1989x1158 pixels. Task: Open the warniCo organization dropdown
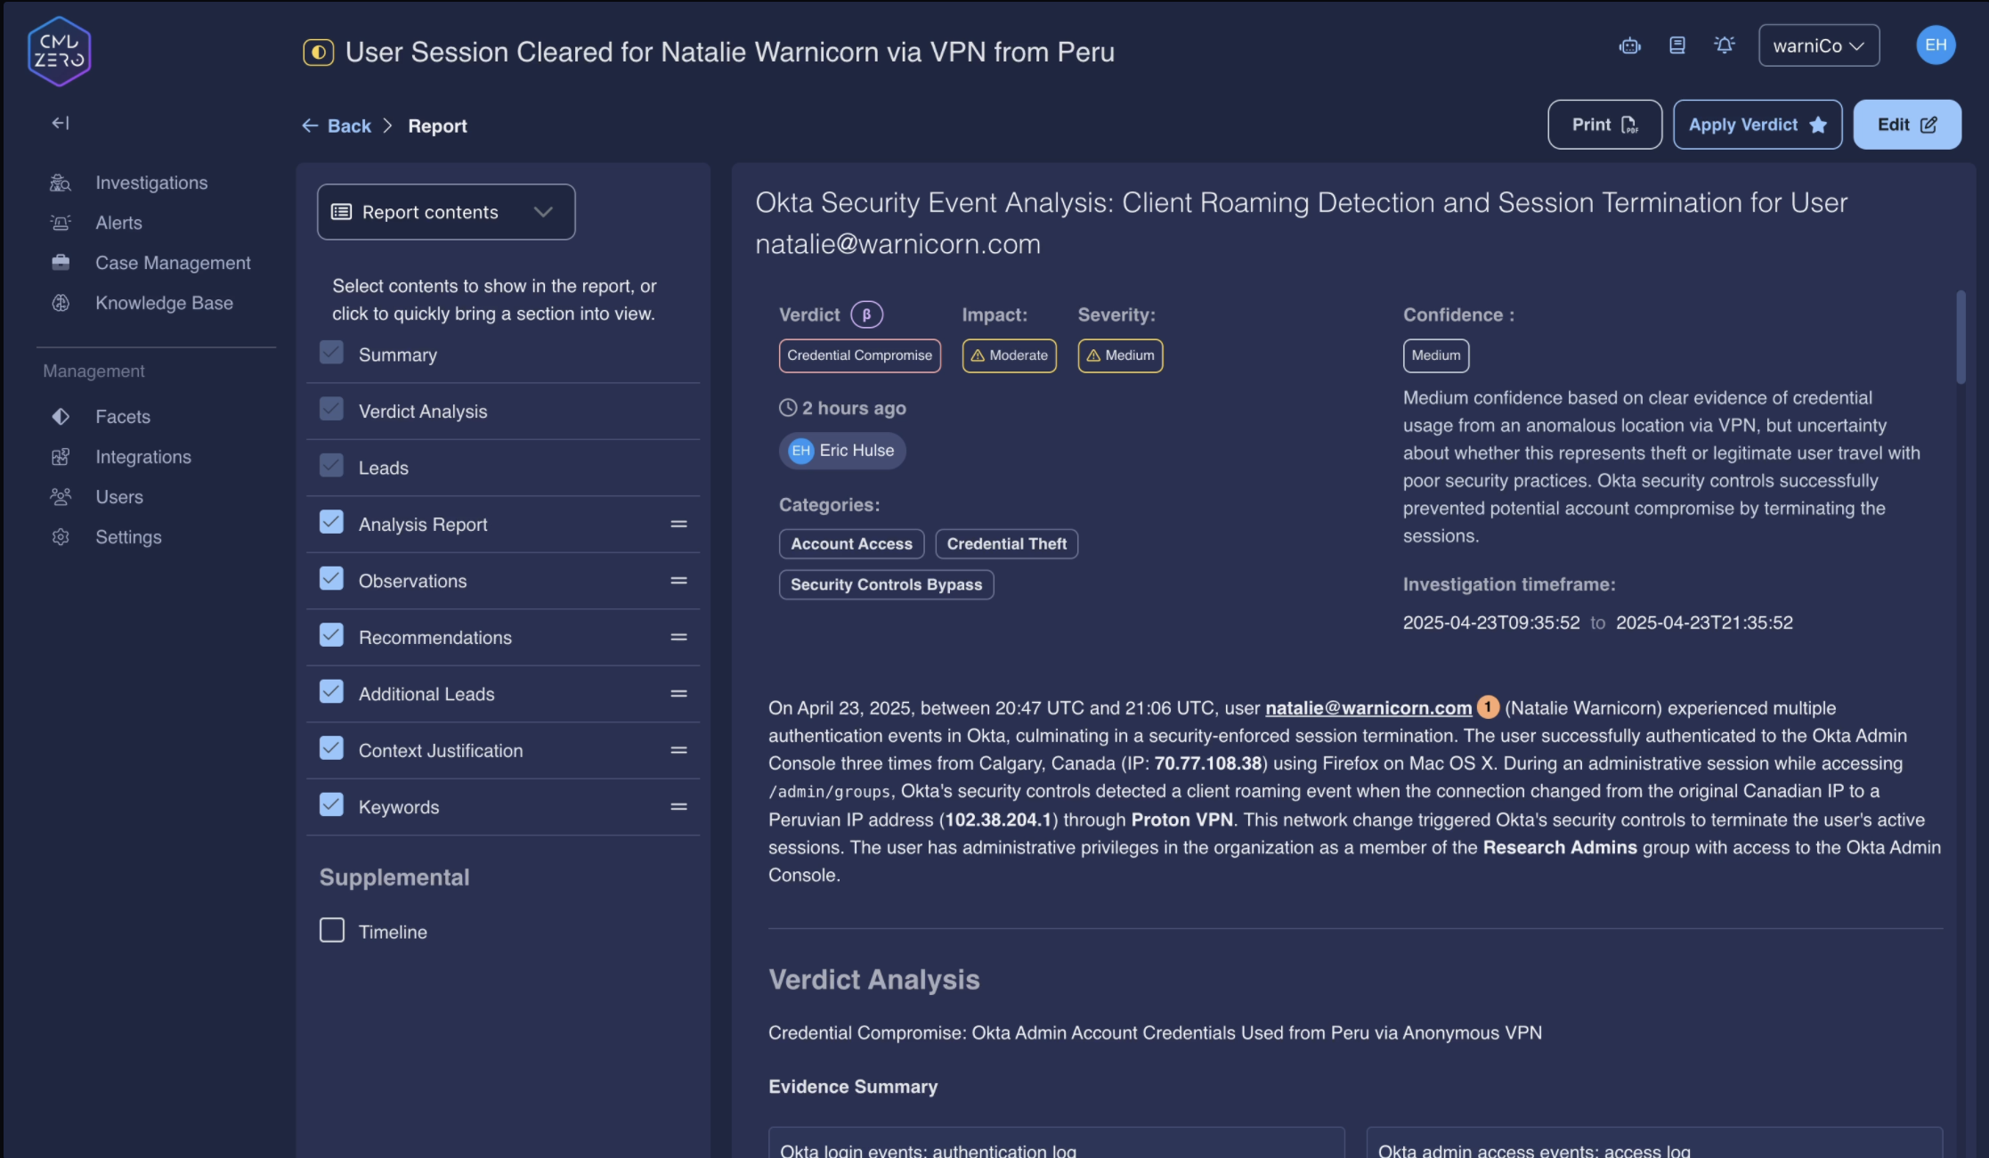coord(1818,45)
